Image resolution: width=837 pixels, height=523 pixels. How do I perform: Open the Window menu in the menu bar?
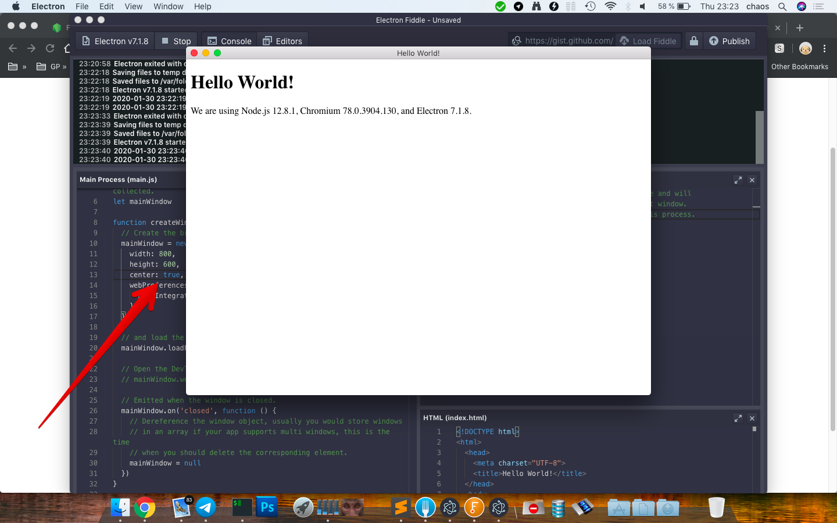point(168,6)
